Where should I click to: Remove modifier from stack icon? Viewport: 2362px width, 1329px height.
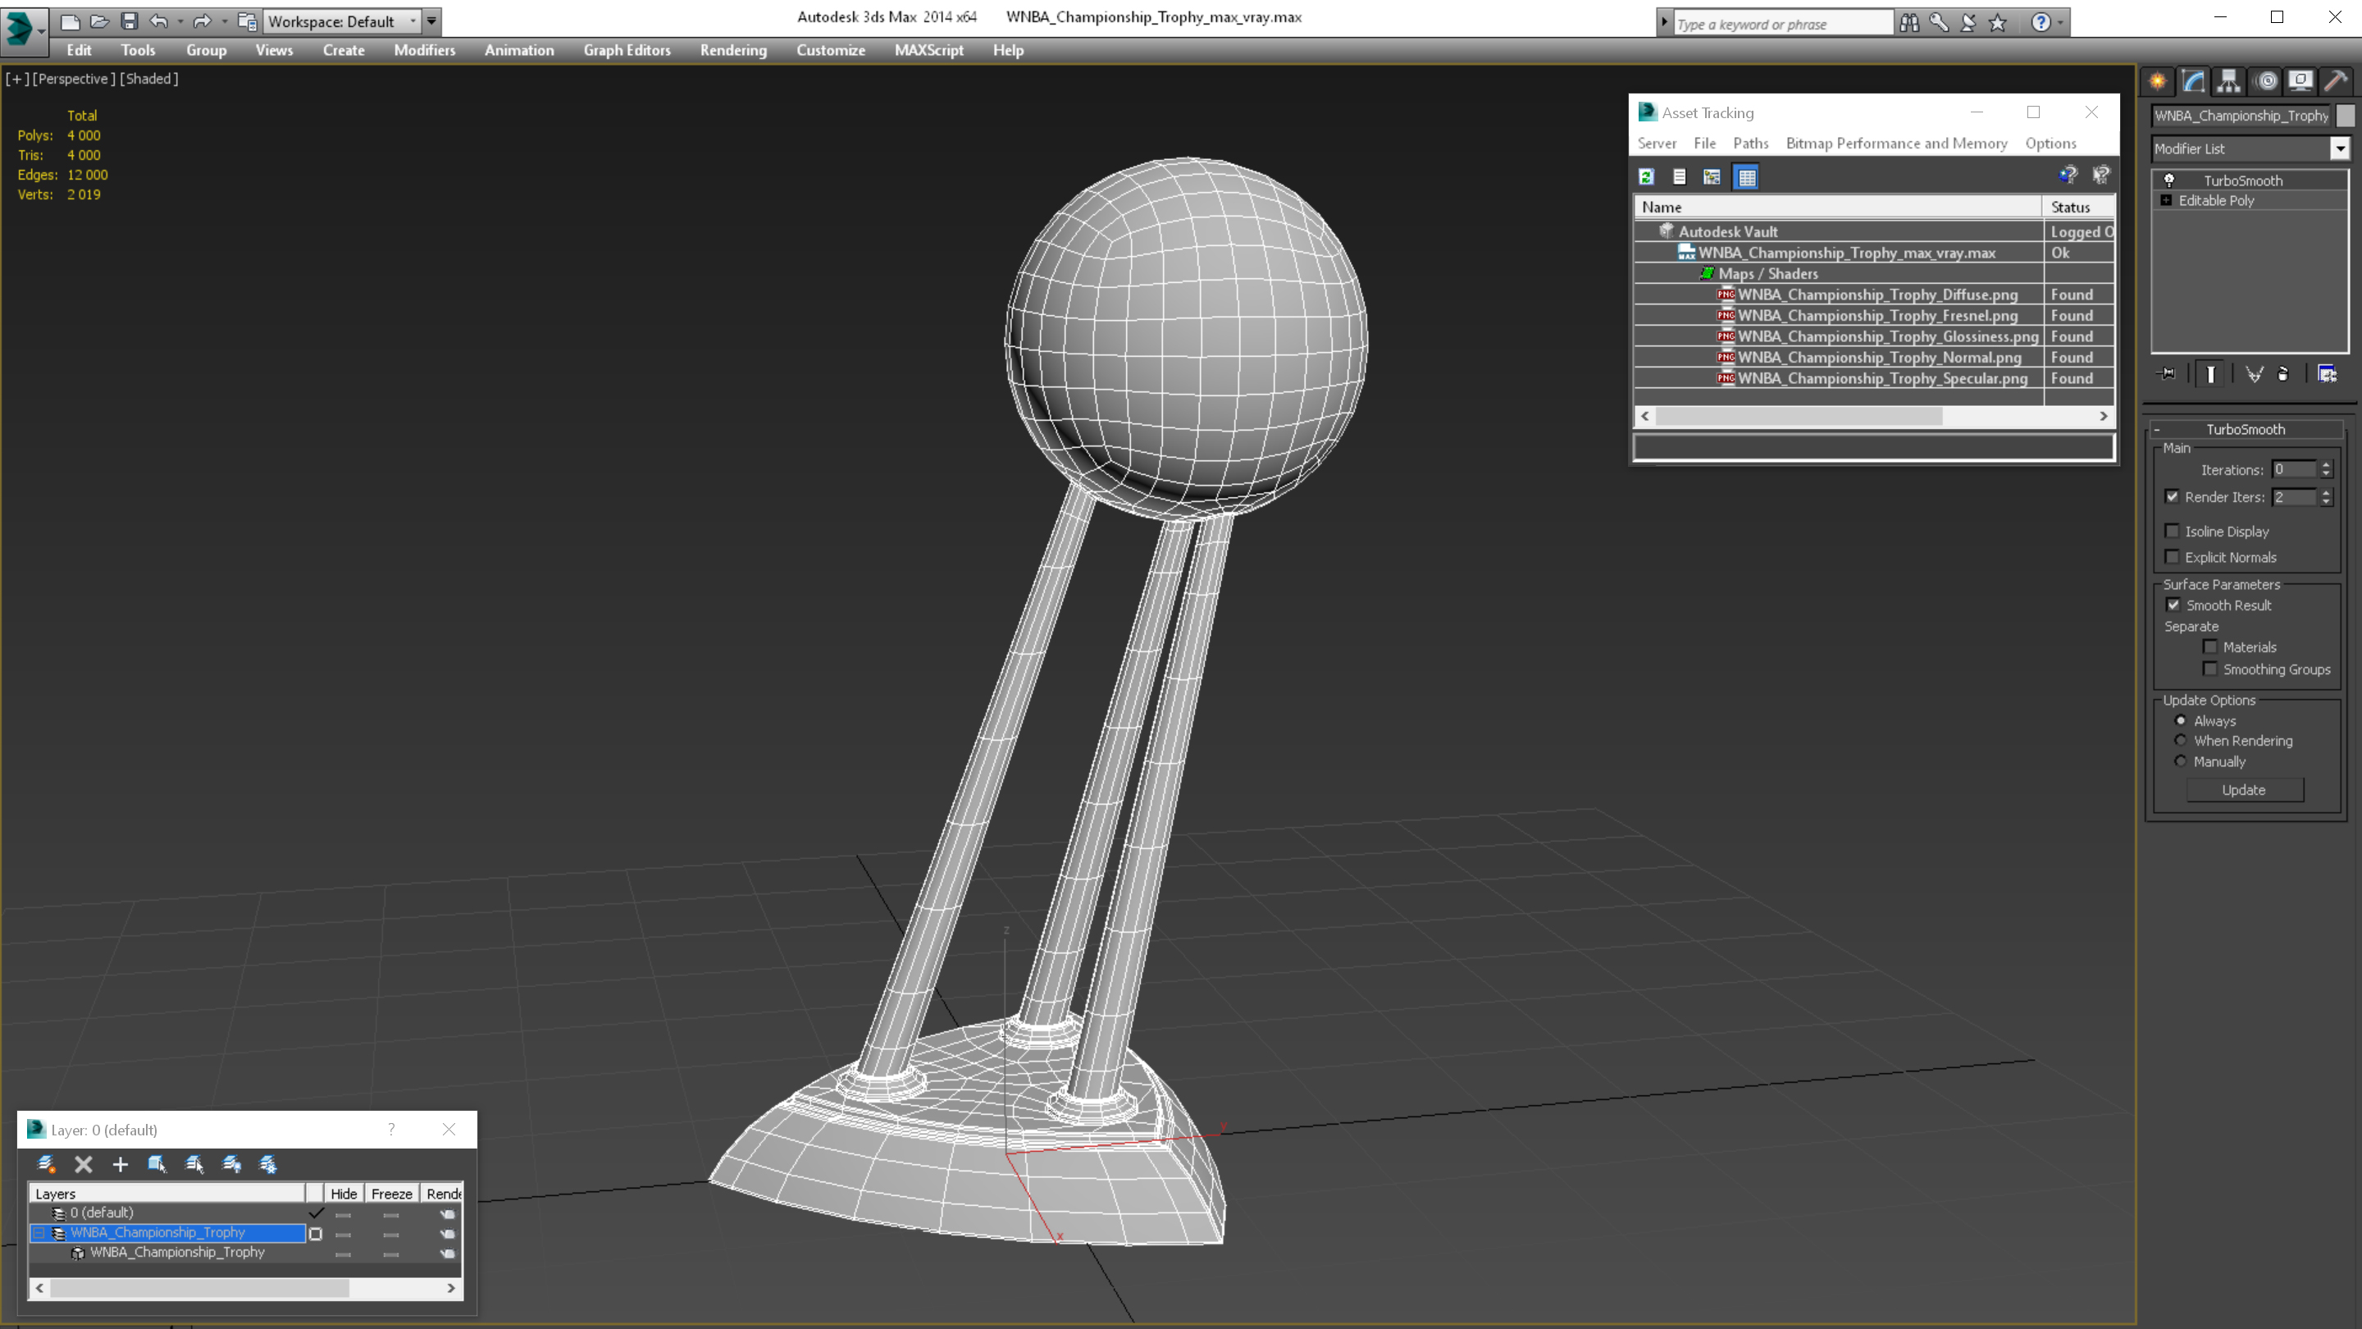2283,374
